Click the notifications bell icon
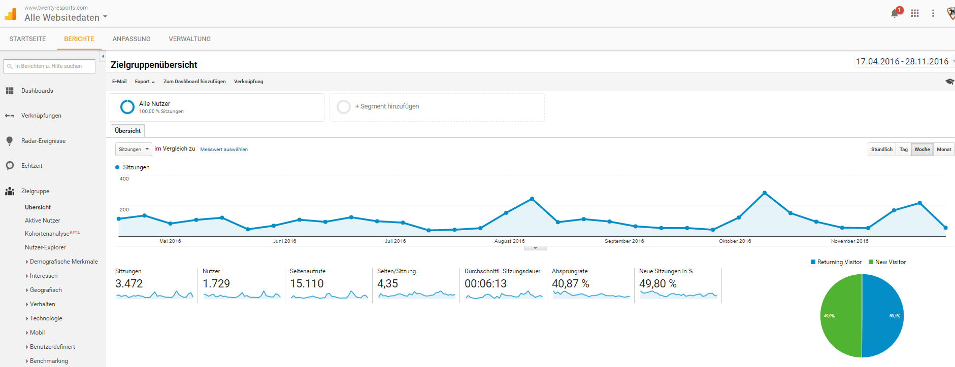 (895, 13)
